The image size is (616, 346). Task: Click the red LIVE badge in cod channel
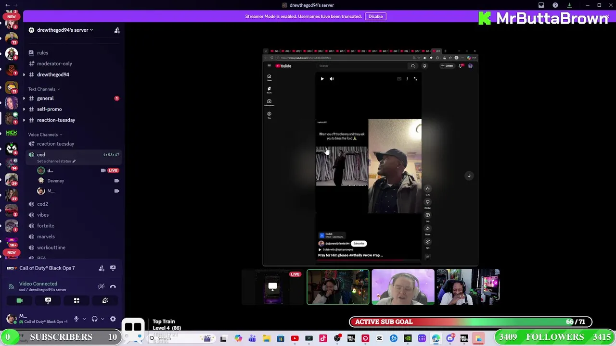(x=113, y=171)
